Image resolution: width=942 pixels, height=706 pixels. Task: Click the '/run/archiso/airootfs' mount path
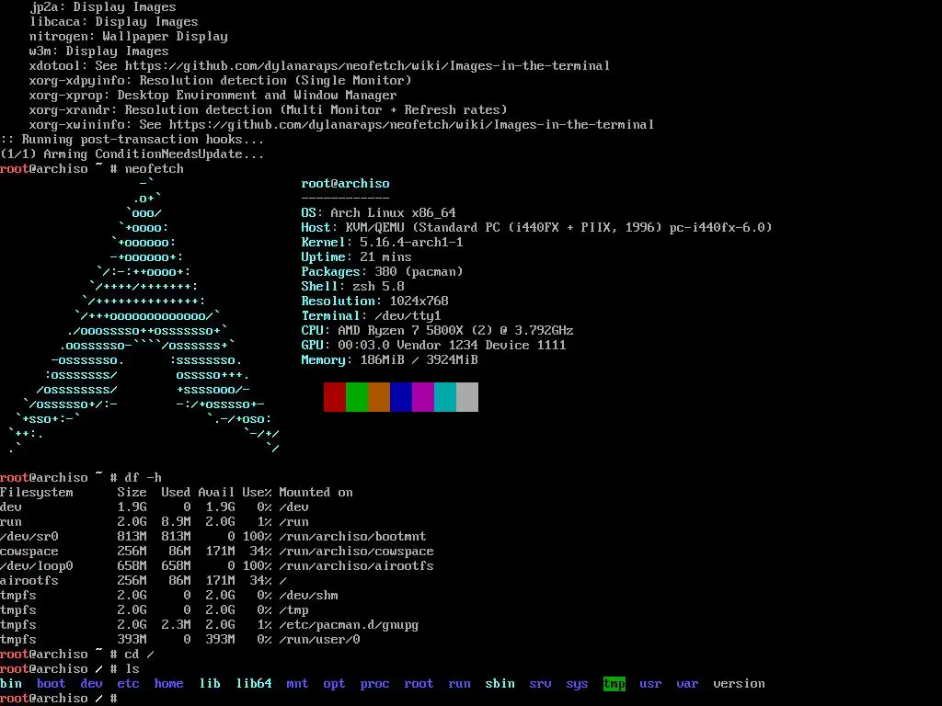click(356, 566)
